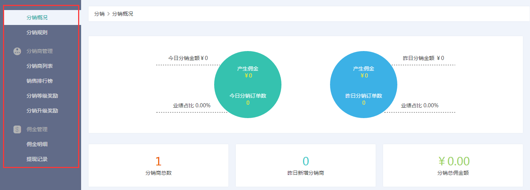Go to 分销商列表 page

[x=40, y=66]
